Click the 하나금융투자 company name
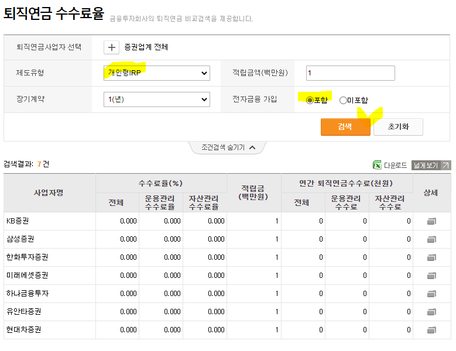Viewport: 456px width, 351px height. [28, 293]
